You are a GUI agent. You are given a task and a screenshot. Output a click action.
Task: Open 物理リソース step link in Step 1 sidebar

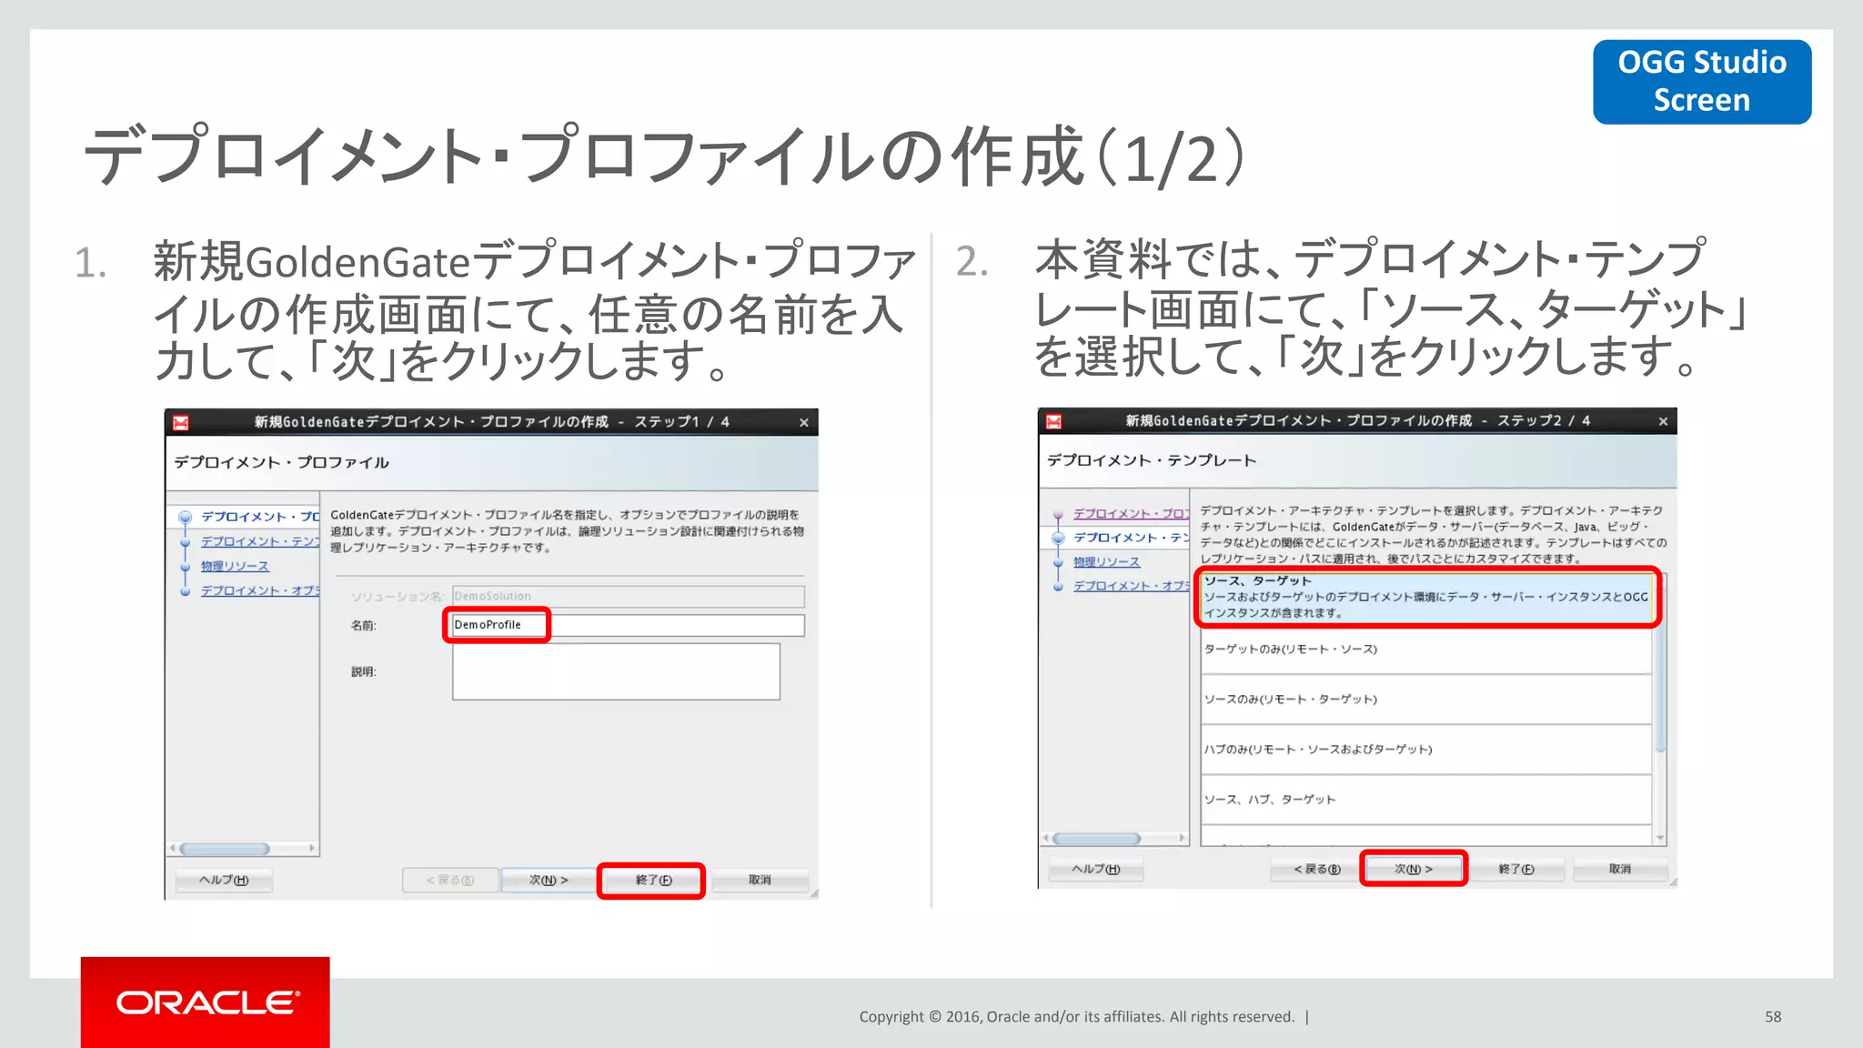235,566
